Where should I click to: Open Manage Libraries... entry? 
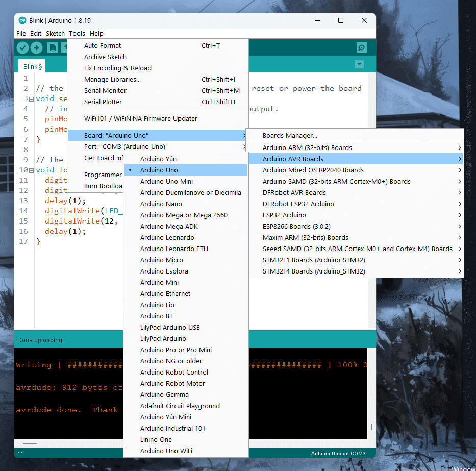click(158, 79)
